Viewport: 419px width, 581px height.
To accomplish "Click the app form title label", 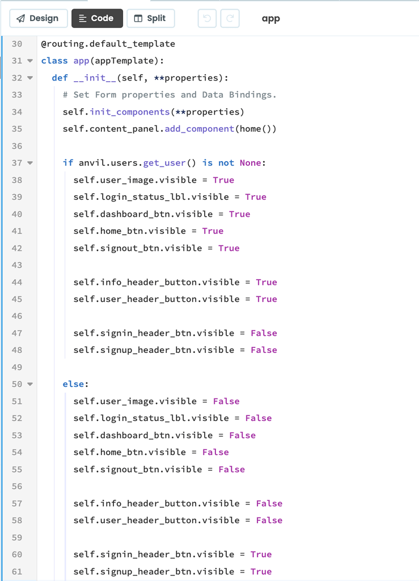I will (271, 19).
